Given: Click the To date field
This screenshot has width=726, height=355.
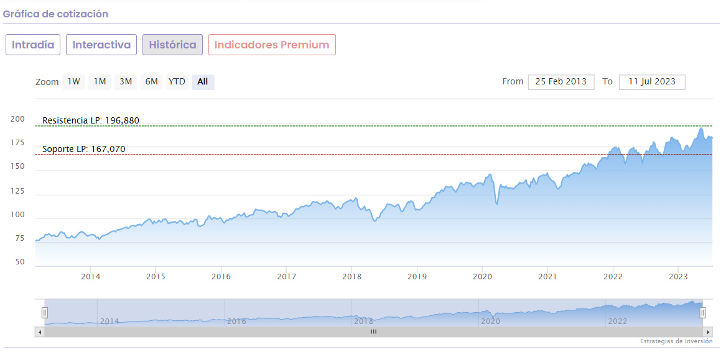Looking at the screenshot, I should [652, 82].
